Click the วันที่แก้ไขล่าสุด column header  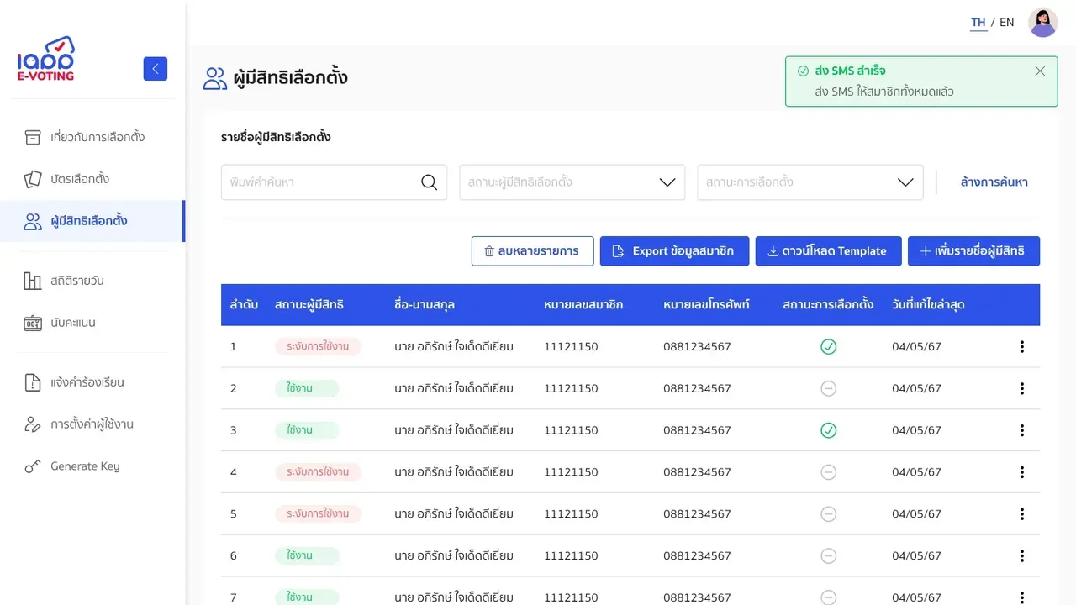[x=928, y=305]
